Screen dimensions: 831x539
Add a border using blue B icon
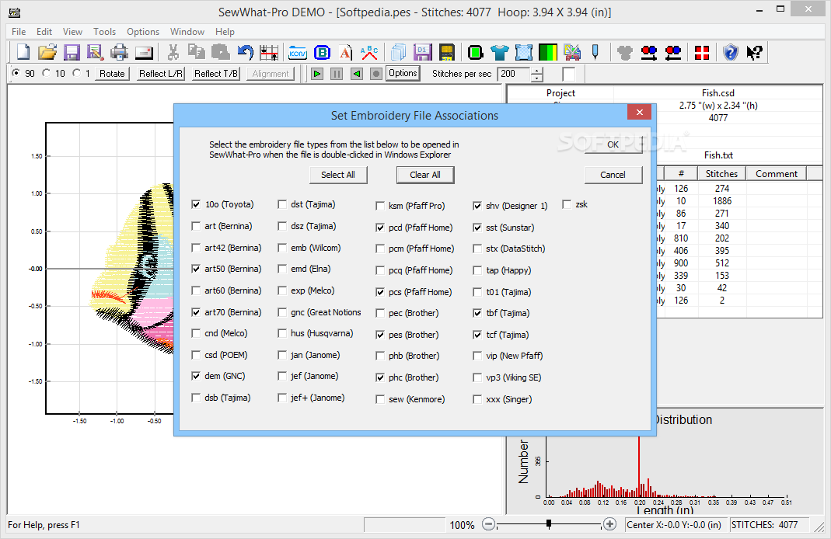coord(322,52)
